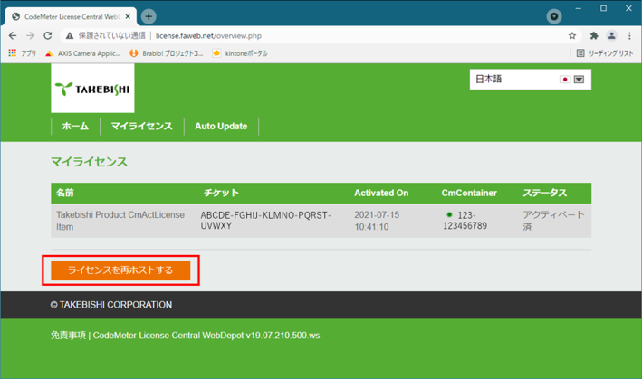642x379 pixels.
Task: Go to the マイライセンス navigation tab
Action: coord(141,126)
